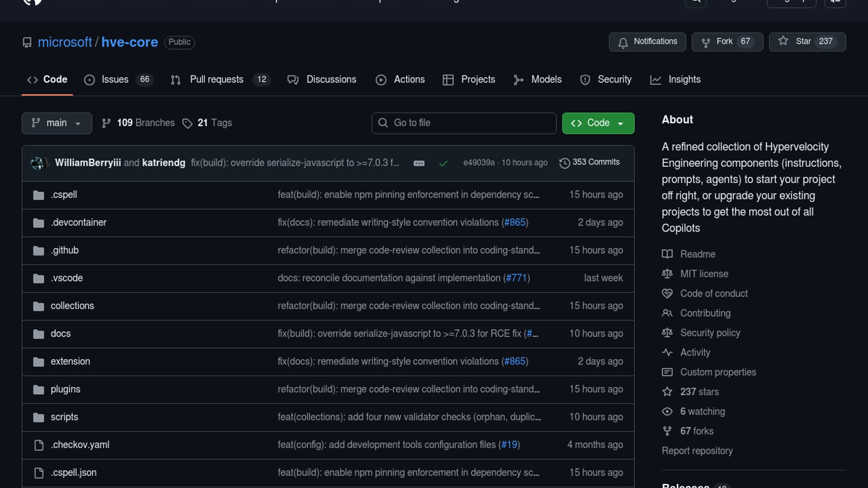Open the green Code dropdown
The image size is (868, 488).
click(598, 123)
